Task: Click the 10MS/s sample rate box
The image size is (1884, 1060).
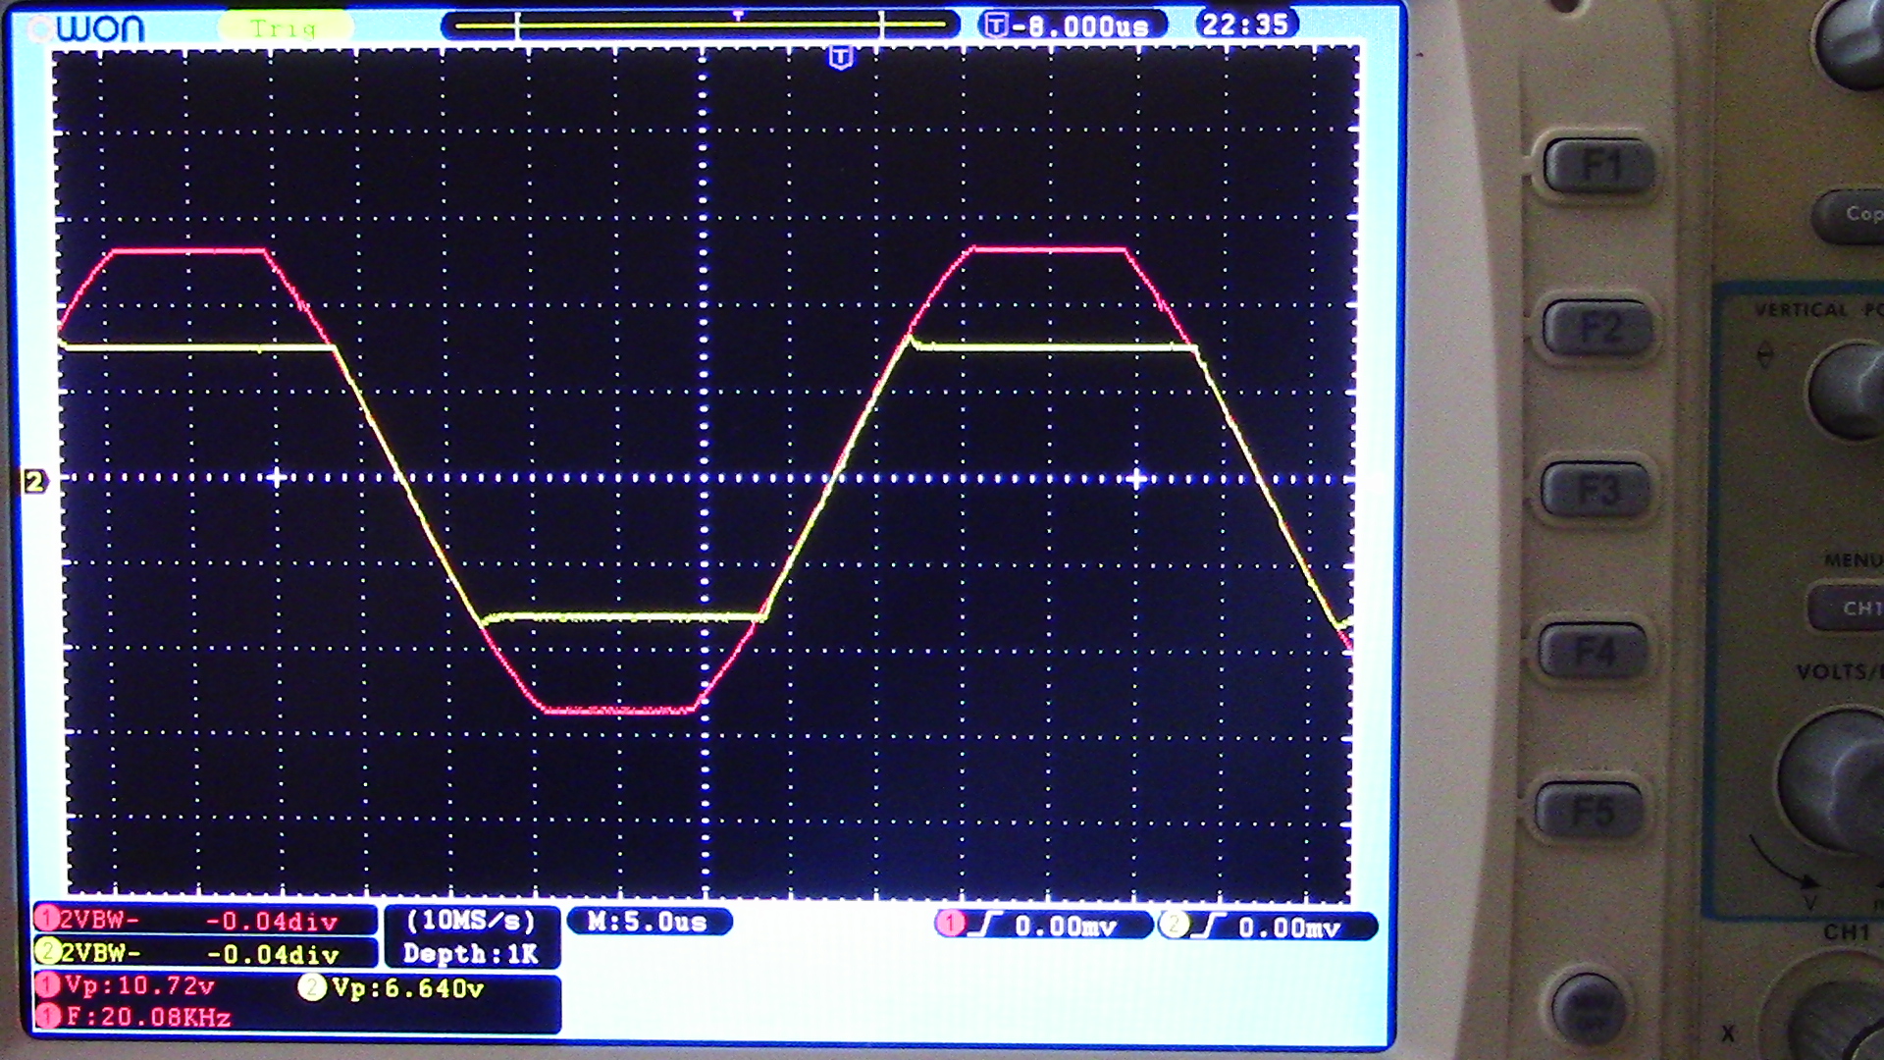Action: 471,921
